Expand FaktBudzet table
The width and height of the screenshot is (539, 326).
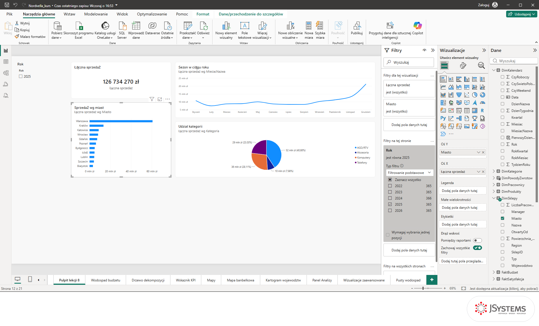[x=494, y=272]
